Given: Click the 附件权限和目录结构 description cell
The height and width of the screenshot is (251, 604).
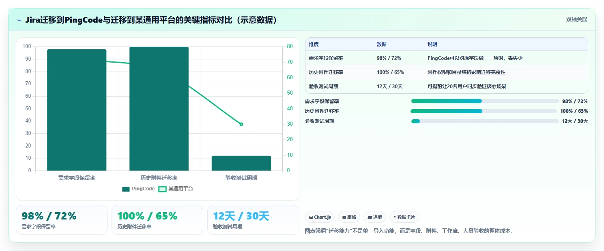Looking at the screenshot, I should click(466, 72).
